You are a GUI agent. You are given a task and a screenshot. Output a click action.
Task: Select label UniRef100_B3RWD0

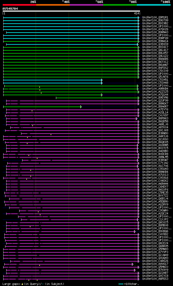point(155,133)
